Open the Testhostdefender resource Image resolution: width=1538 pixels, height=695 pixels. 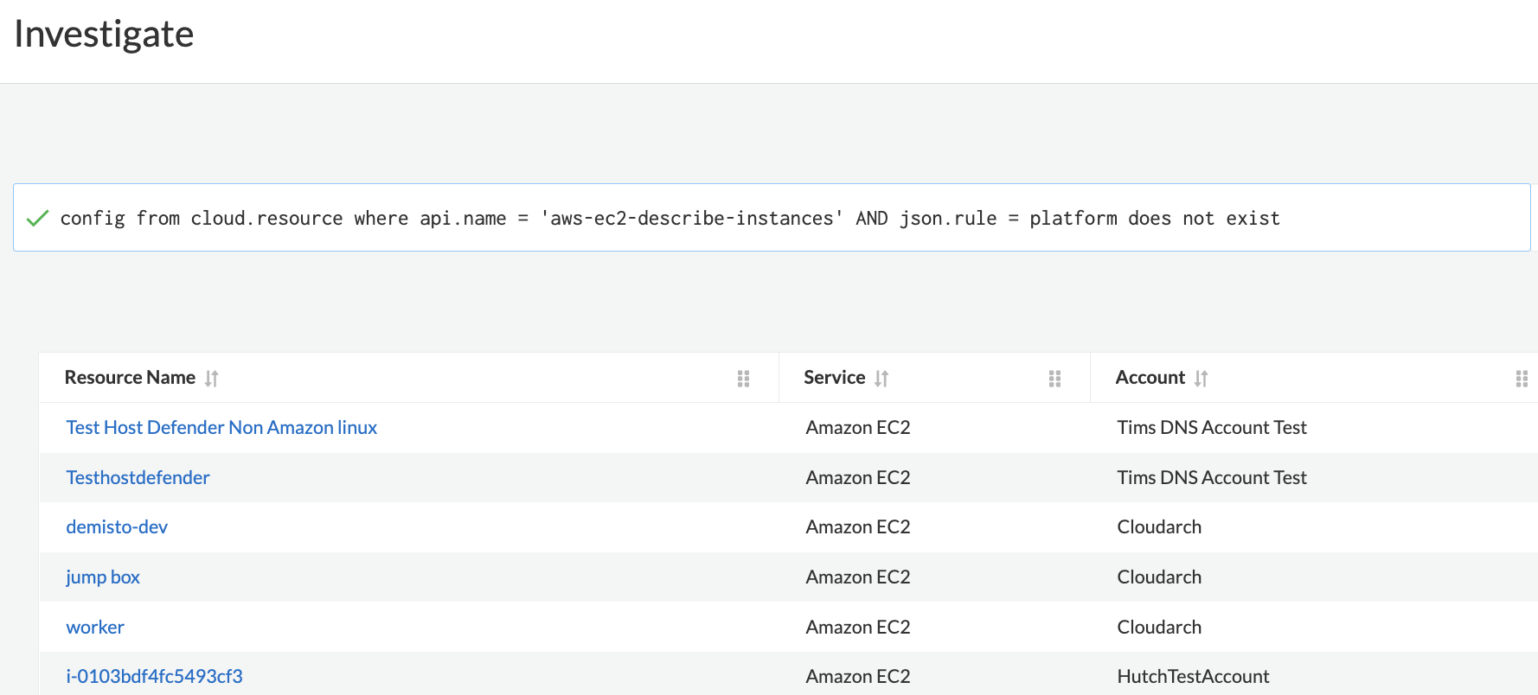click(x=138, y=478)
